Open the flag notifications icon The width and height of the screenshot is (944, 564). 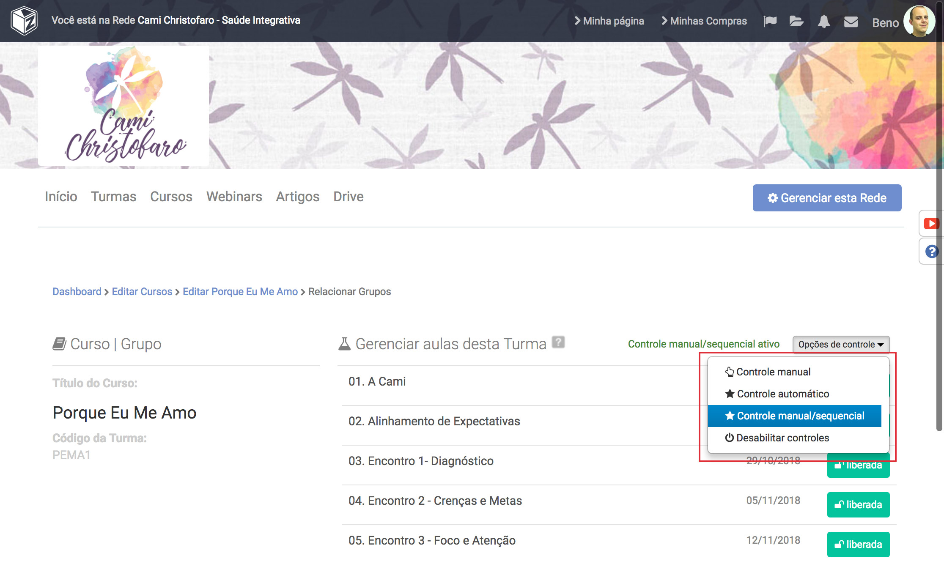tap(770, 21)
